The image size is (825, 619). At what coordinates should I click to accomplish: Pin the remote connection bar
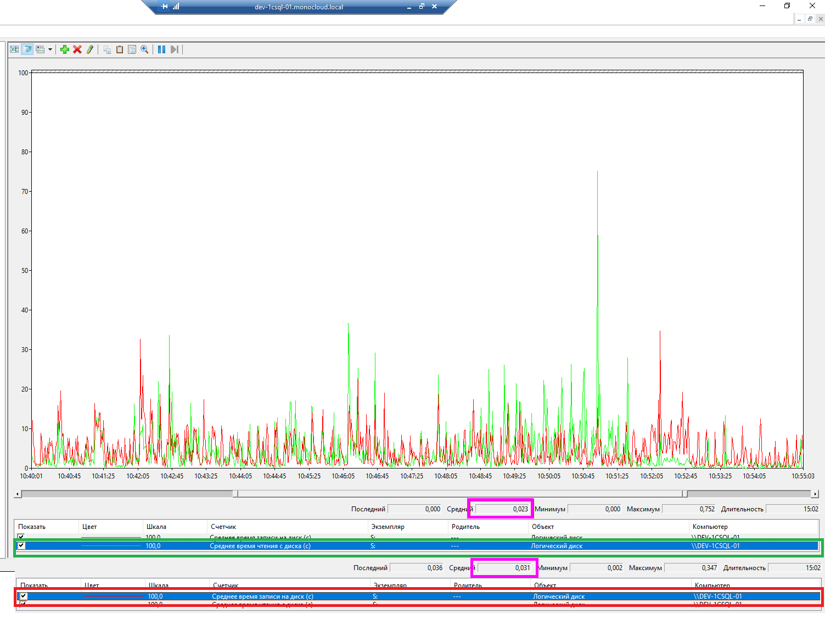pos(163,7)
